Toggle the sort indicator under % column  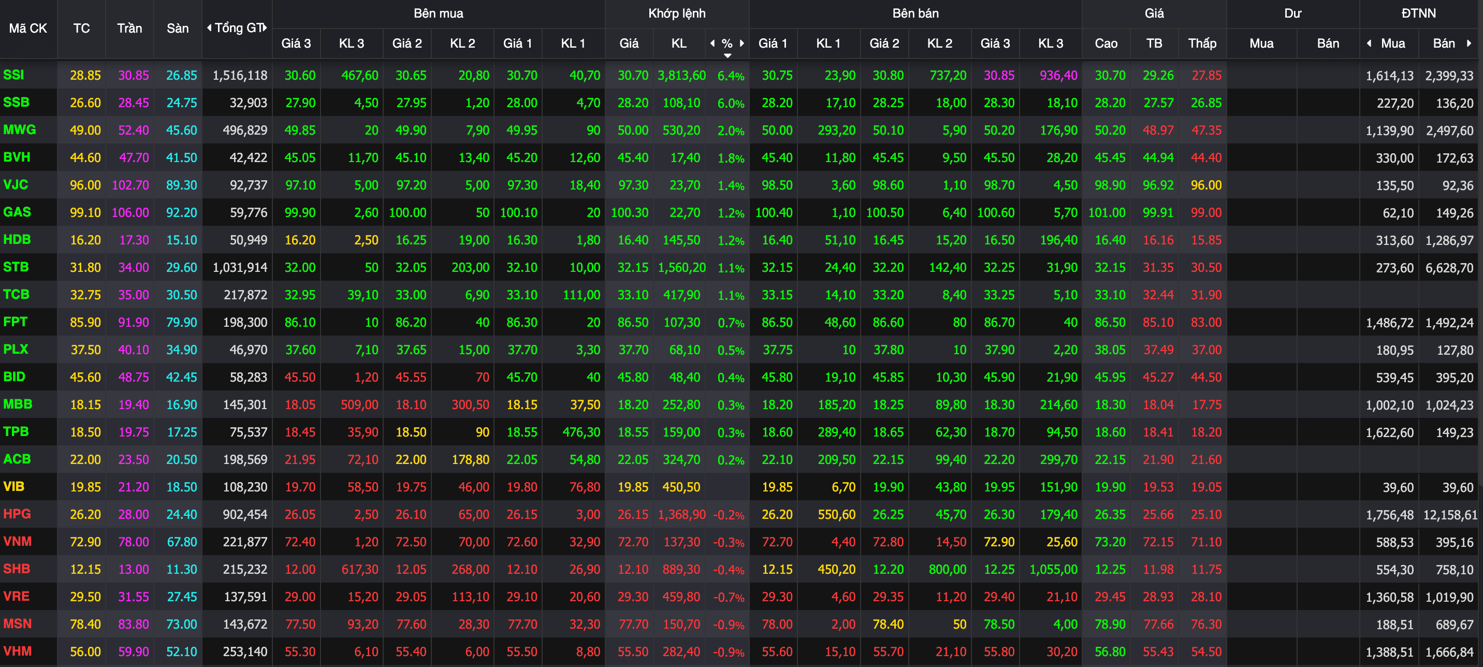point(728,56)
